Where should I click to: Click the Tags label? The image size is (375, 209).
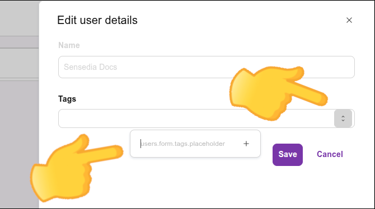click(67, 99)
